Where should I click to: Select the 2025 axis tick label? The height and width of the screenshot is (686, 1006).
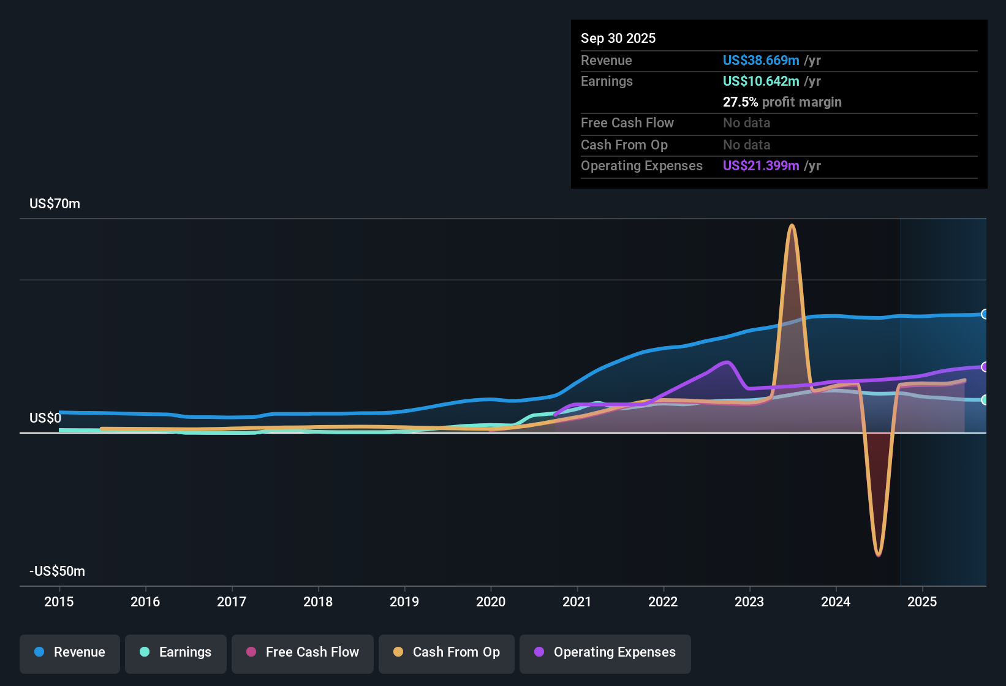point(922,601)
